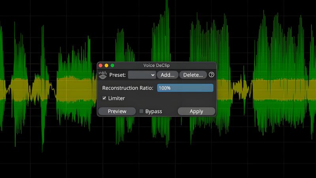Minimize the Voice DeClip window
This screenshot has height=178, width=316.
coord(106,65)
